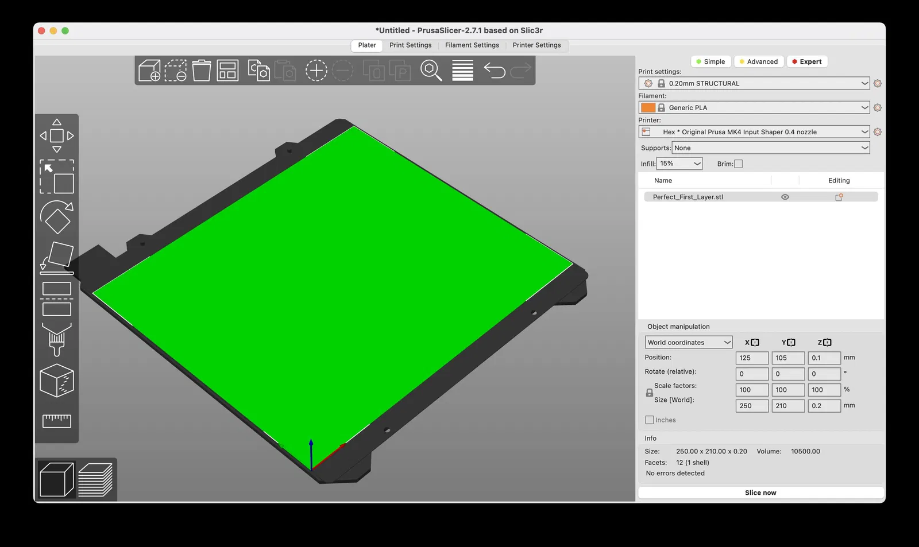
Task: Copy the selected object
Action: 258,71
